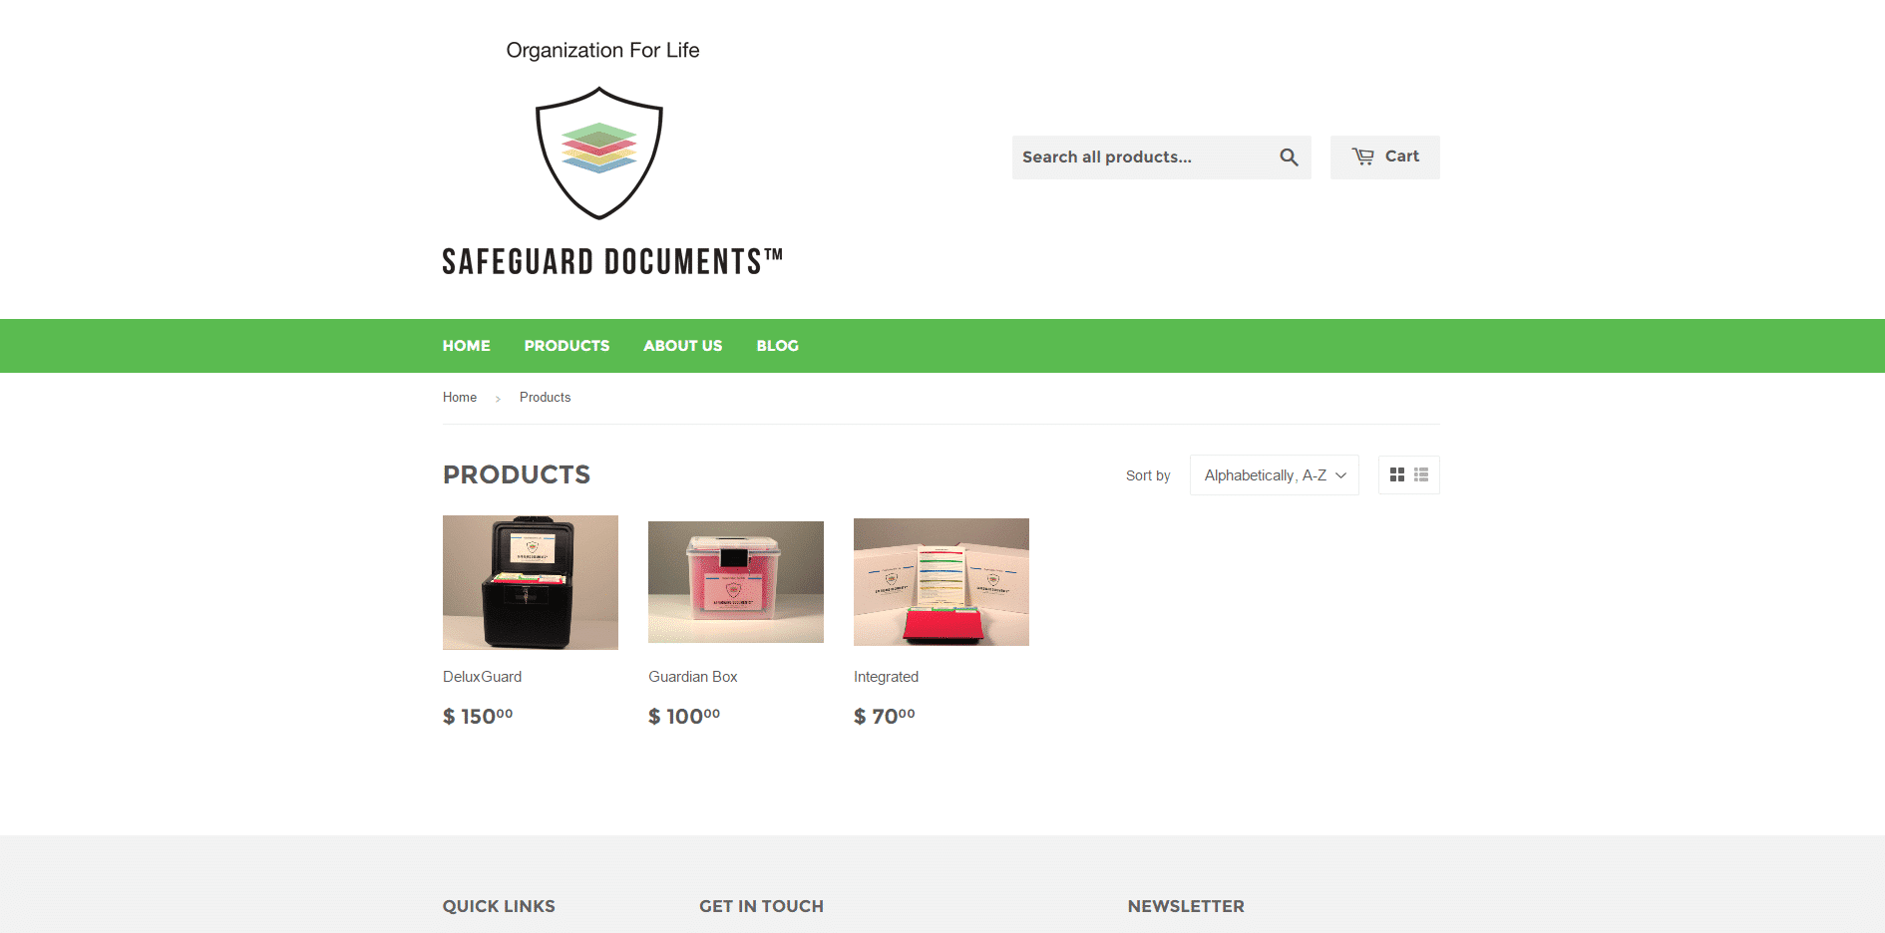Click the SAFEGUARD DOCUMENTS brand name text
This screenshot has height=933, width=1885.
pos(612,262)
